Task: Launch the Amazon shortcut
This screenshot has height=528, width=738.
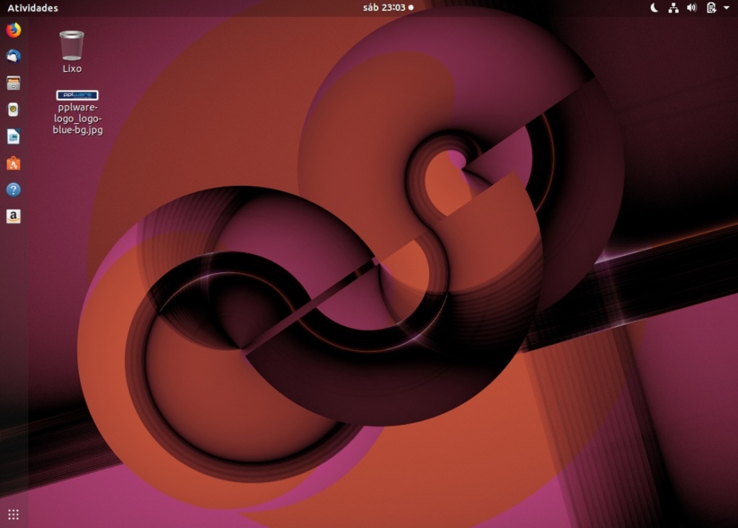Action: (13, 216)
